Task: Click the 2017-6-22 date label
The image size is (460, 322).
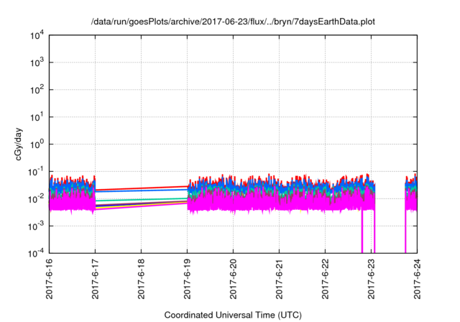Action: tap(325, 279)
